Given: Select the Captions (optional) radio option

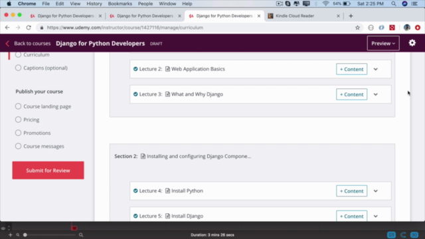Looking at the screenshot, I should (x=18, y=68).
